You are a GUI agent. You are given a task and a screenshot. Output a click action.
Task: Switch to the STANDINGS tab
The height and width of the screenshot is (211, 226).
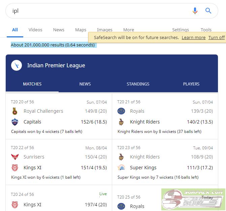pyautogui.click(x=138, y=84)
